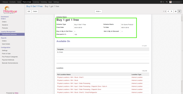Screen dimensions: 183x94
Task: Click the Hvantage Technologies logo
Action: [10, 10]
